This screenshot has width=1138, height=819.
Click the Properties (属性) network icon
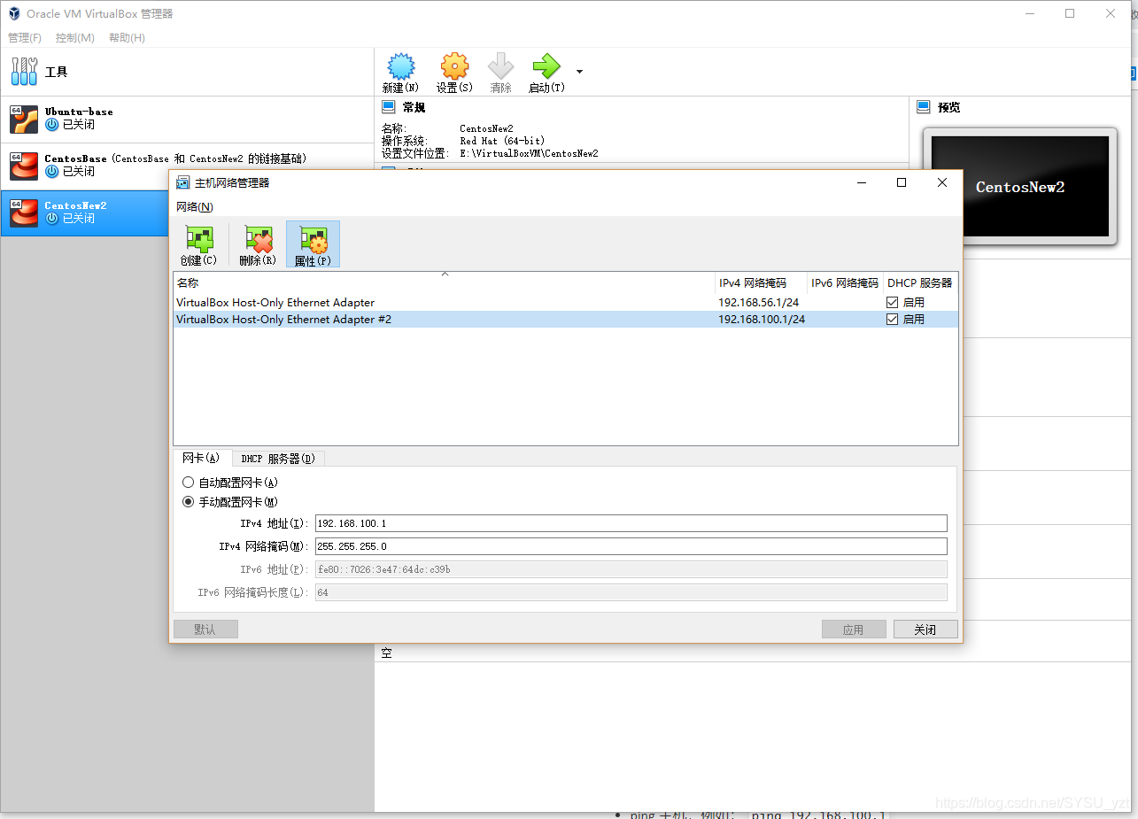tap(313, 239)
